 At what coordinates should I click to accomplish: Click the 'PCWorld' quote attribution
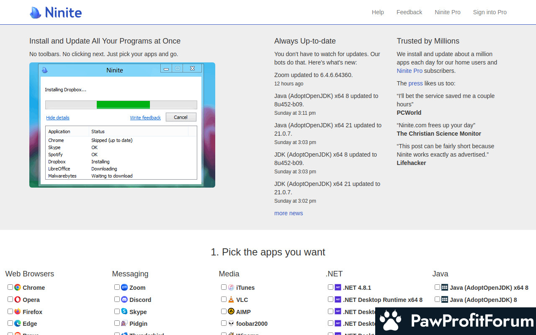click(409, 113)
